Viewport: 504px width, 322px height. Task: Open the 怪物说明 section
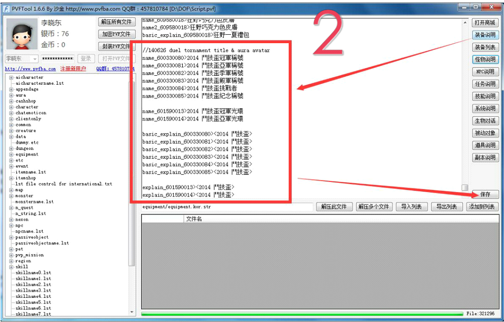(485, 59)
